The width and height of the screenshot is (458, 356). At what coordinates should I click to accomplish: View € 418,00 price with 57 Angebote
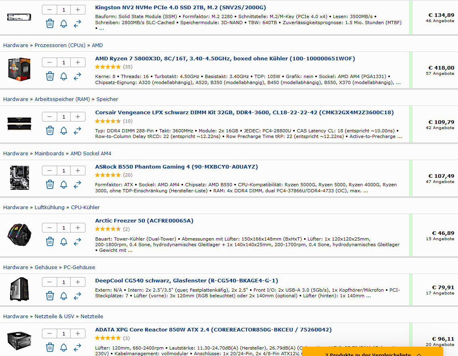[440, 70]
